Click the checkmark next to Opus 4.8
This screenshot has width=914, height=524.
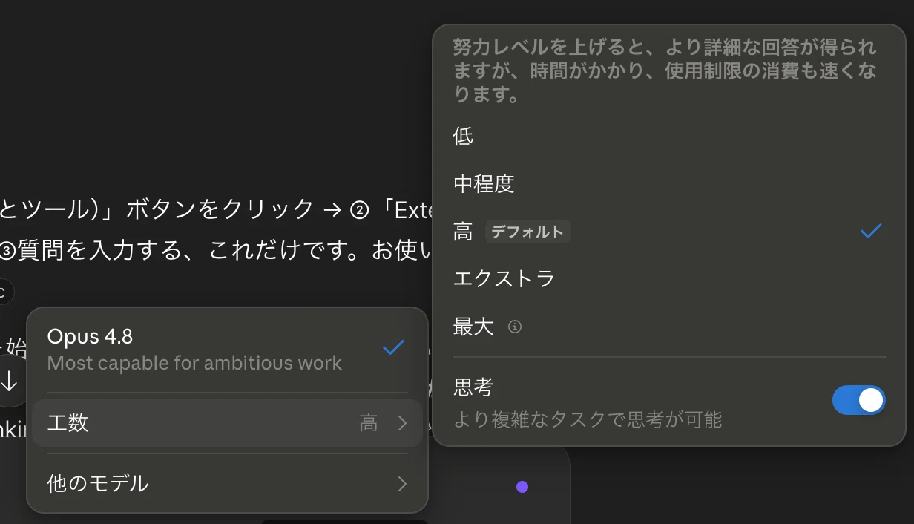pyautogui.click(x=392, y=347)
